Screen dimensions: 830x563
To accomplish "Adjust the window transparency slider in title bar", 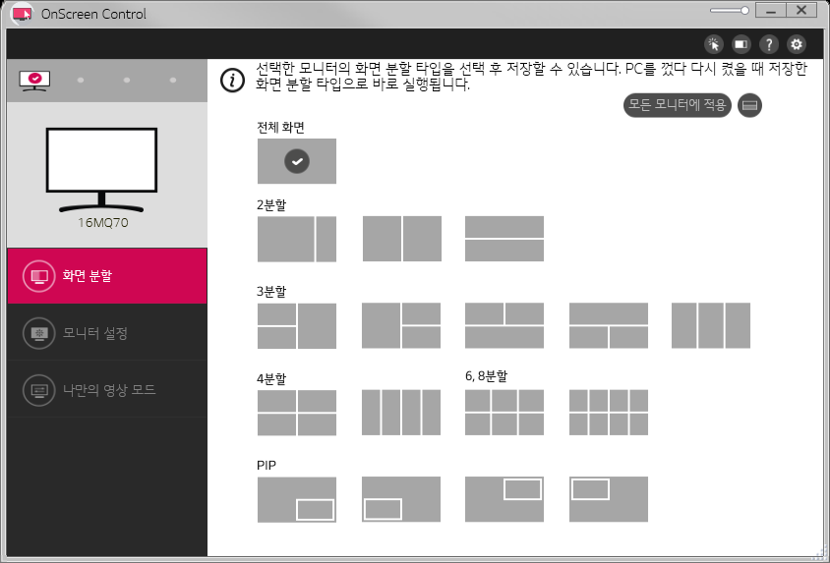I will (730, 11).
